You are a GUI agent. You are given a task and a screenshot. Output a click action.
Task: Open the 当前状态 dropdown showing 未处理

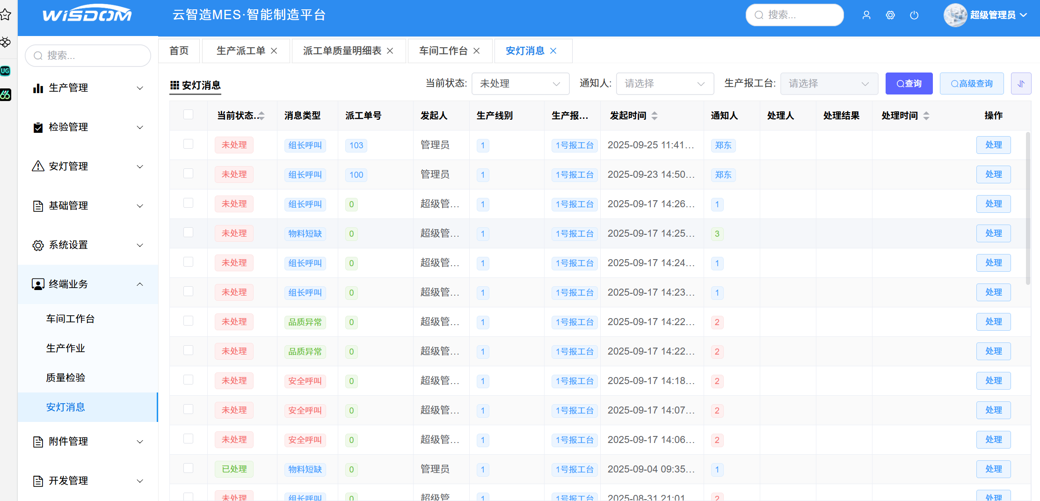[x=520, y=84]
